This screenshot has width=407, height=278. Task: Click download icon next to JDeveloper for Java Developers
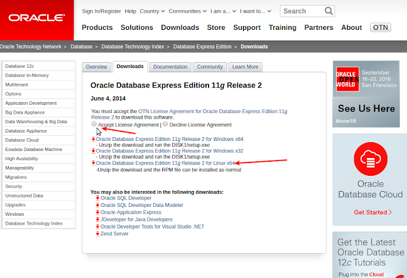pos(97,220)
